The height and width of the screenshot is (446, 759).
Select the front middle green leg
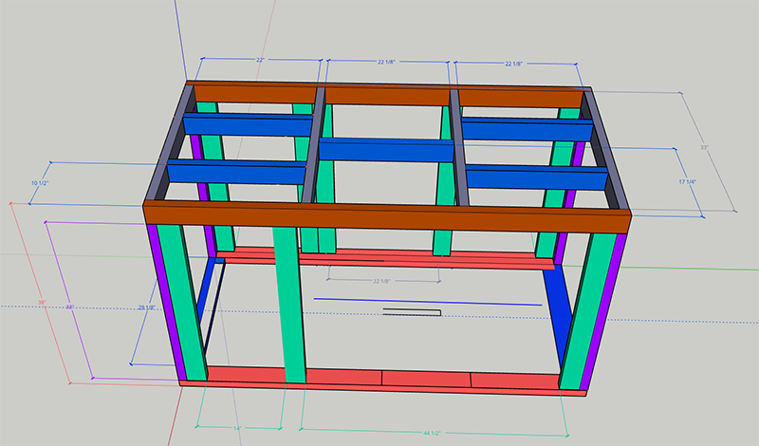click(289, 304)
